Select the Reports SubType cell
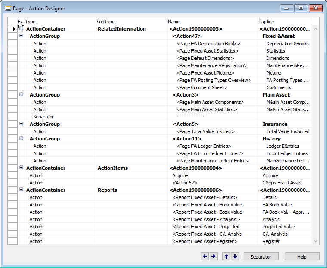Screen dimensions: 327x268 132,190
